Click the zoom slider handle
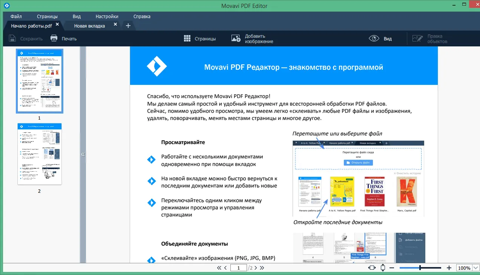480x275 pixels. pyautogui.click(x=420, y=268)
